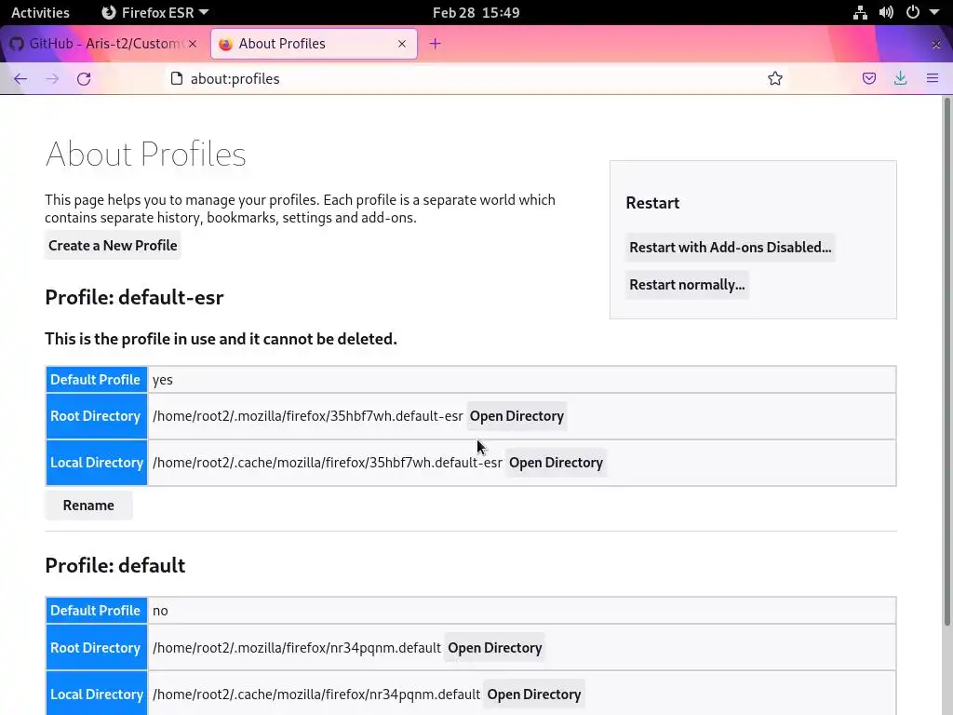Close the Firefox window
This screenshot has height=715, width=953.
coord(936,44)
